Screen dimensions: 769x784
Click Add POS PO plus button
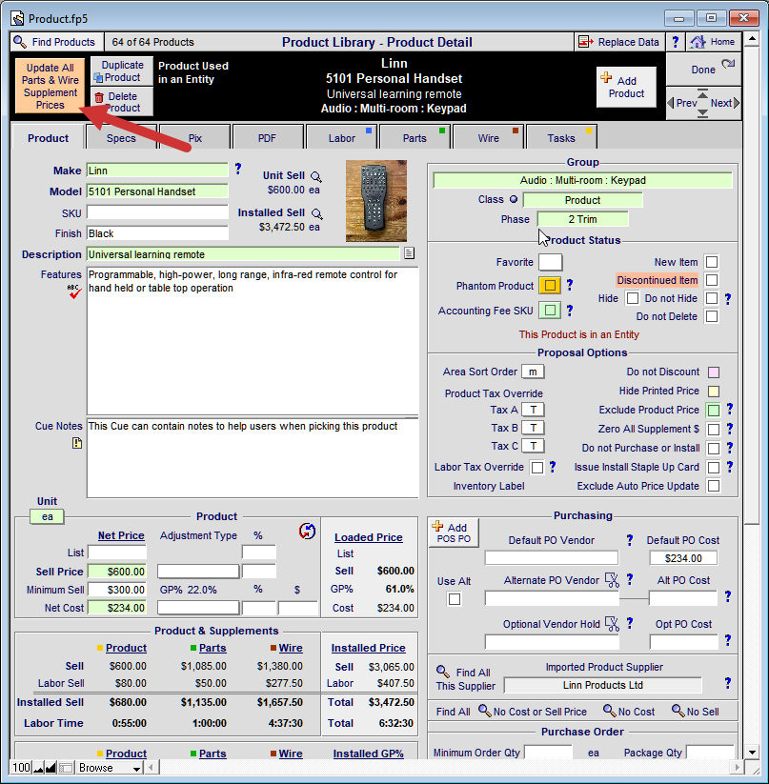[454, 533]
